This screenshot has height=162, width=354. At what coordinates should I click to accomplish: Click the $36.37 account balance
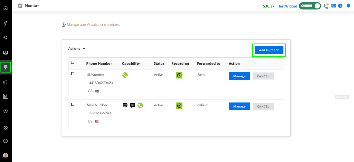(269, 6)
